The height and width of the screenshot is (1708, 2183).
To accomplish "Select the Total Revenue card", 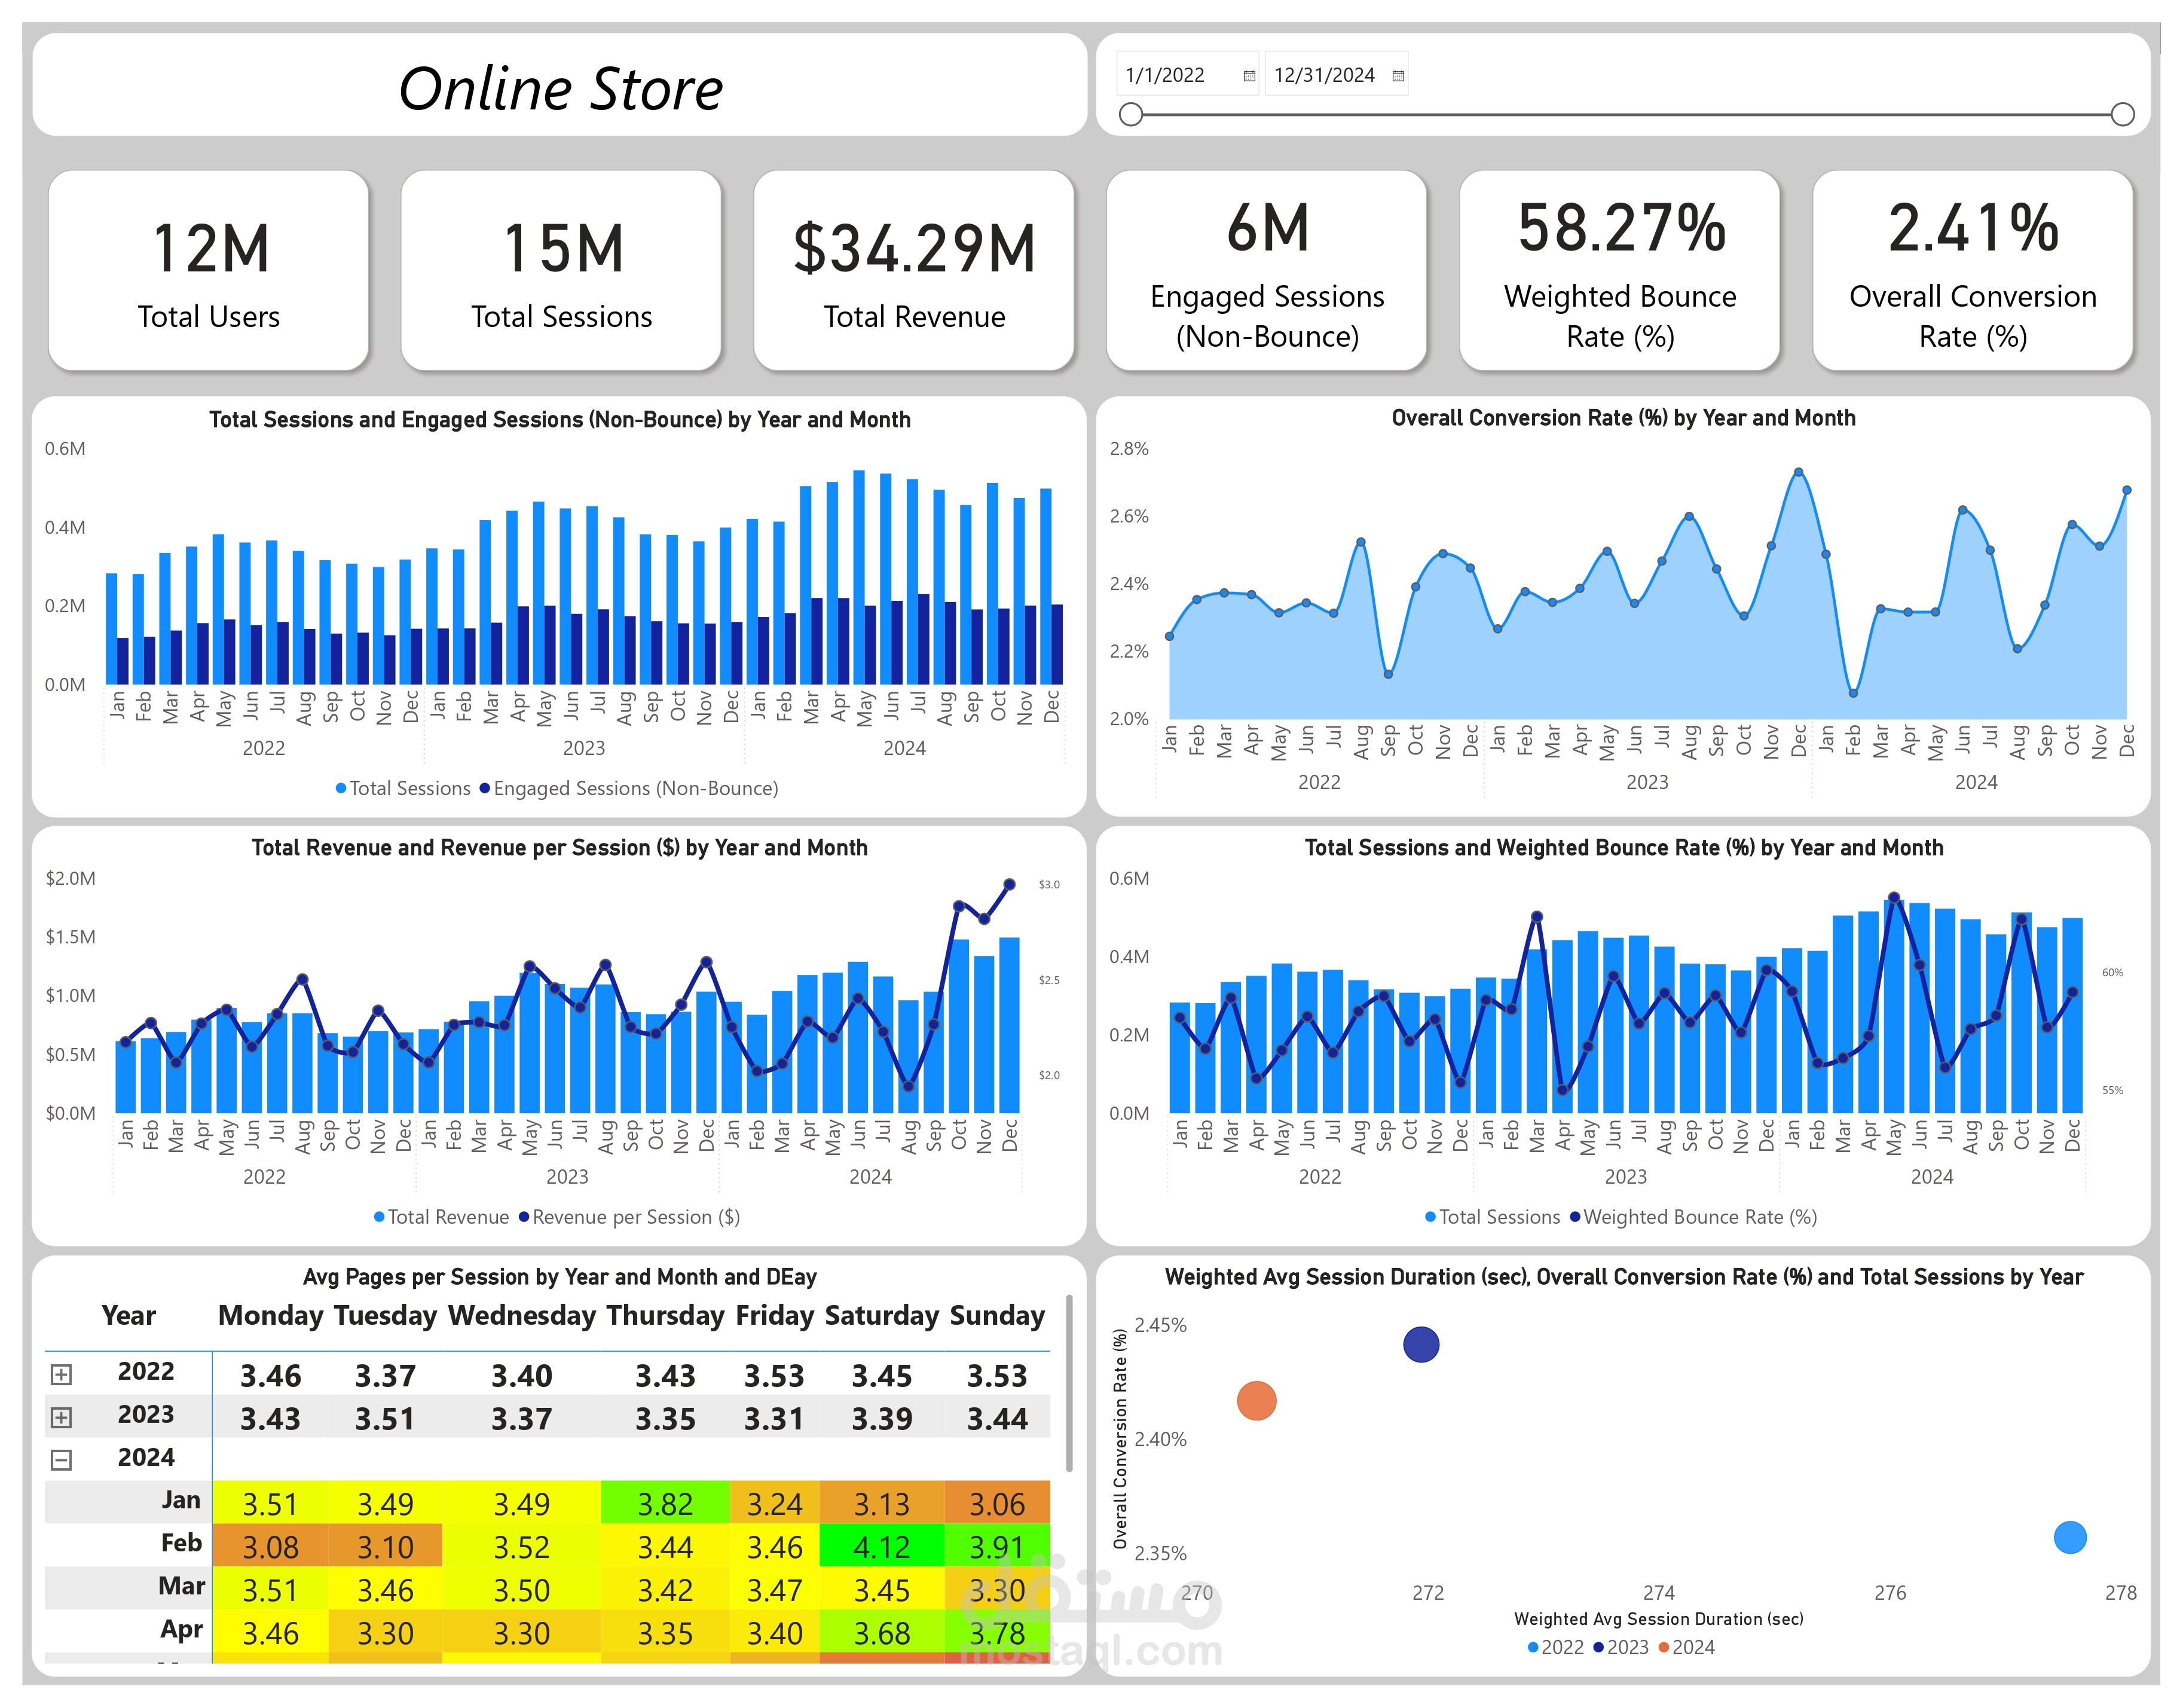I will point(913,270).
